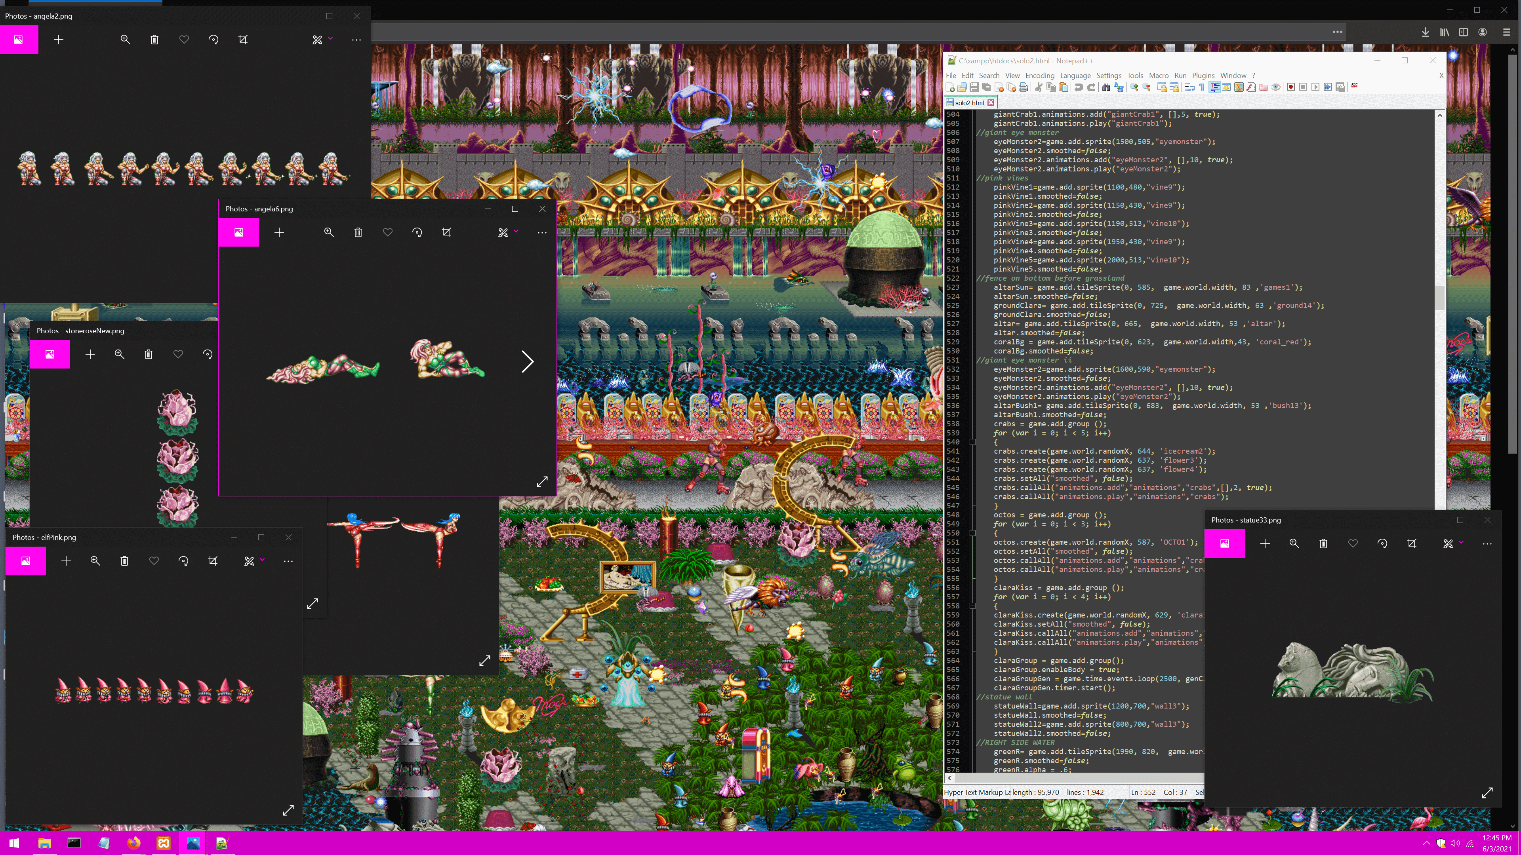This screenshot has height=855, width=1521.
Task: Click the add-to plus icon in stoneroseNew.png window
Action: [x=90, y=354]
